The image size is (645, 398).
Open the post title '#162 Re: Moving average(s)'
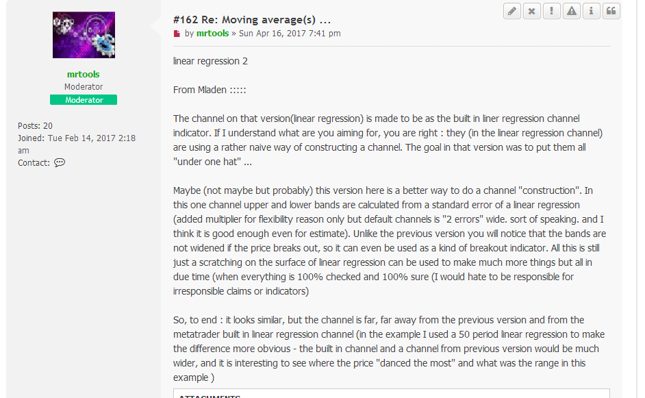coord(252,19)
